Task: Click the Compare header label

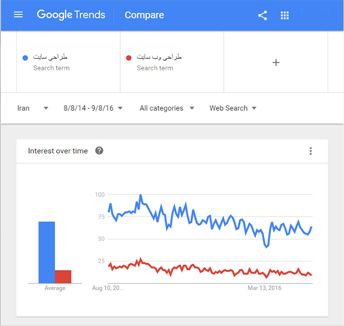Action: (x=144, y=15)
